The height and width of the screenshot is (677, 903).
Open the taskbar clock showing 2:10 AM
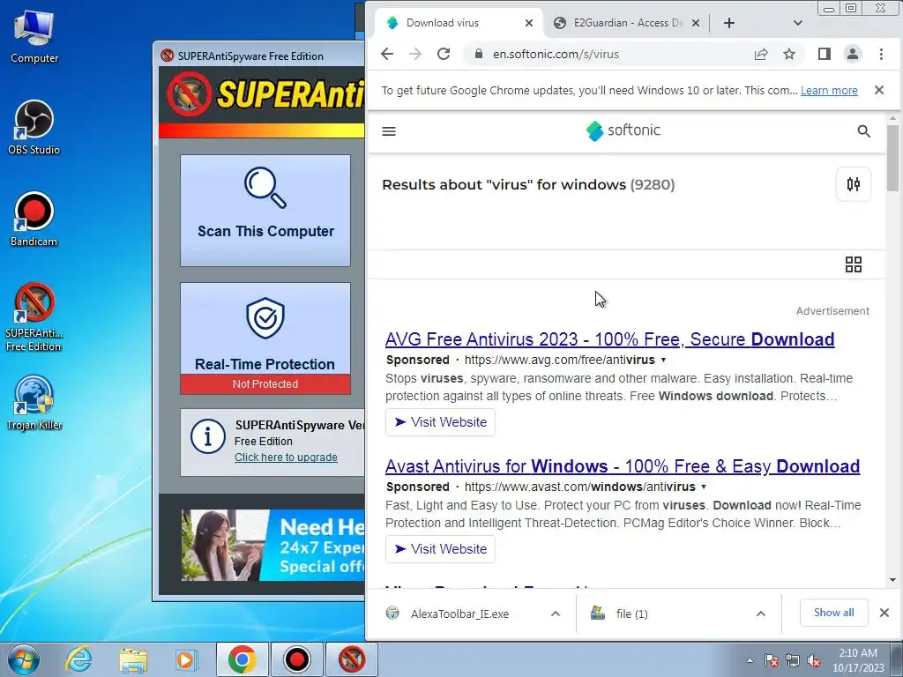pos(858,660)
